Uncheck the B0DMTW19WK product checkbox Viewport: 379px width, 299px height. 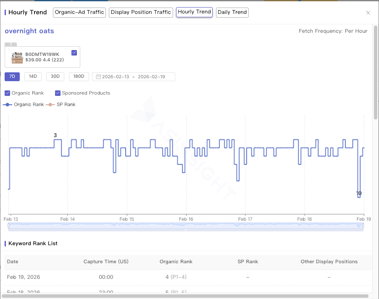click(x=74, y=53)
